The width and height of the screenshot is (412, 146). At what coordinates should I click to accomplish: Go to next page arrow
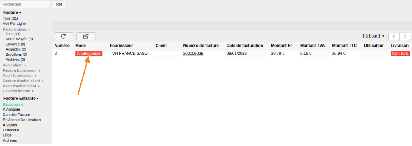405,36
